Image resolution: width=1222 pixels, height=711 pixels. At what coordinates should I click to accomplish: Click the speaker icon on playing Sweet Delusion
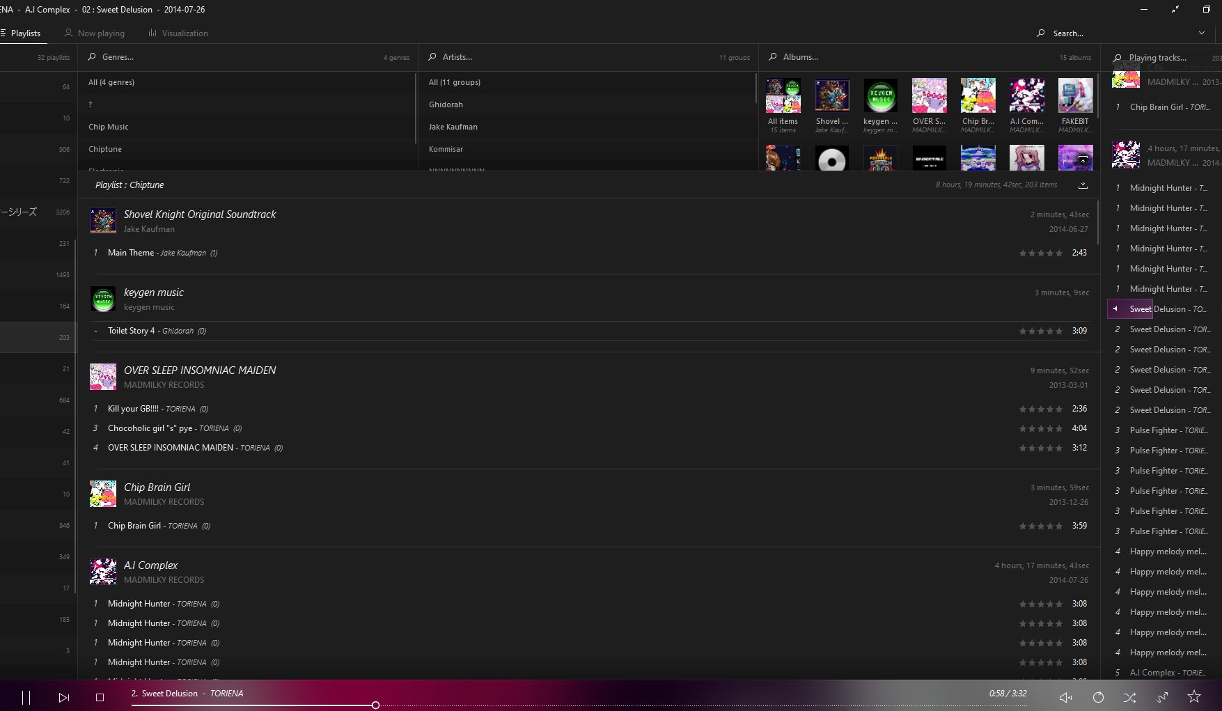tap(1115, 308)
